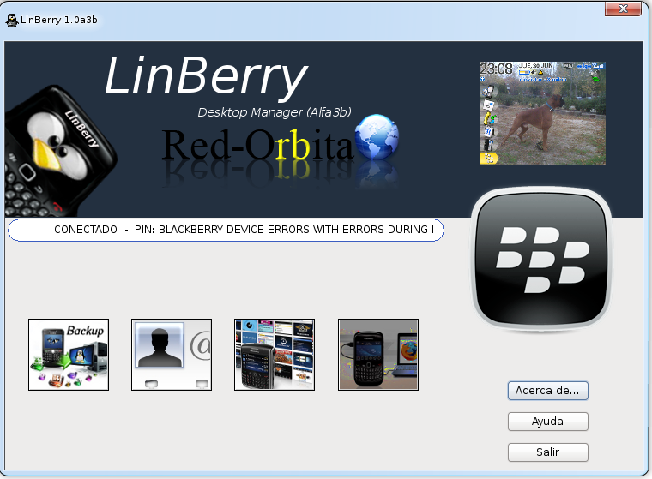
Task: Click the Salir button
Action: [x=547, y=452]
